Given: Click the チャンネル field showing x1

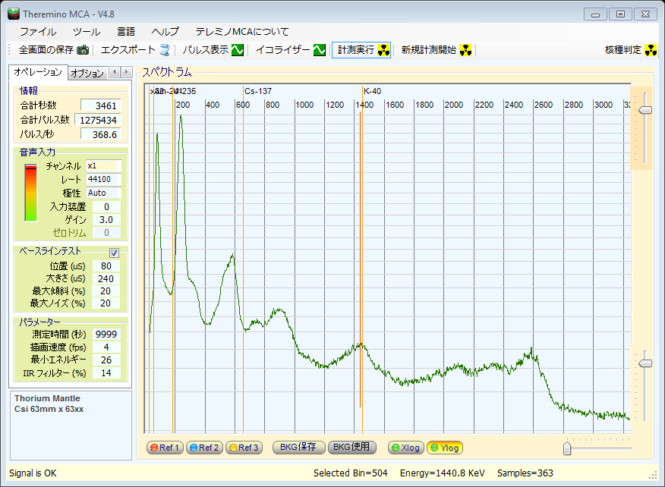Looking at the screenshot, I should tap(103, 165).
